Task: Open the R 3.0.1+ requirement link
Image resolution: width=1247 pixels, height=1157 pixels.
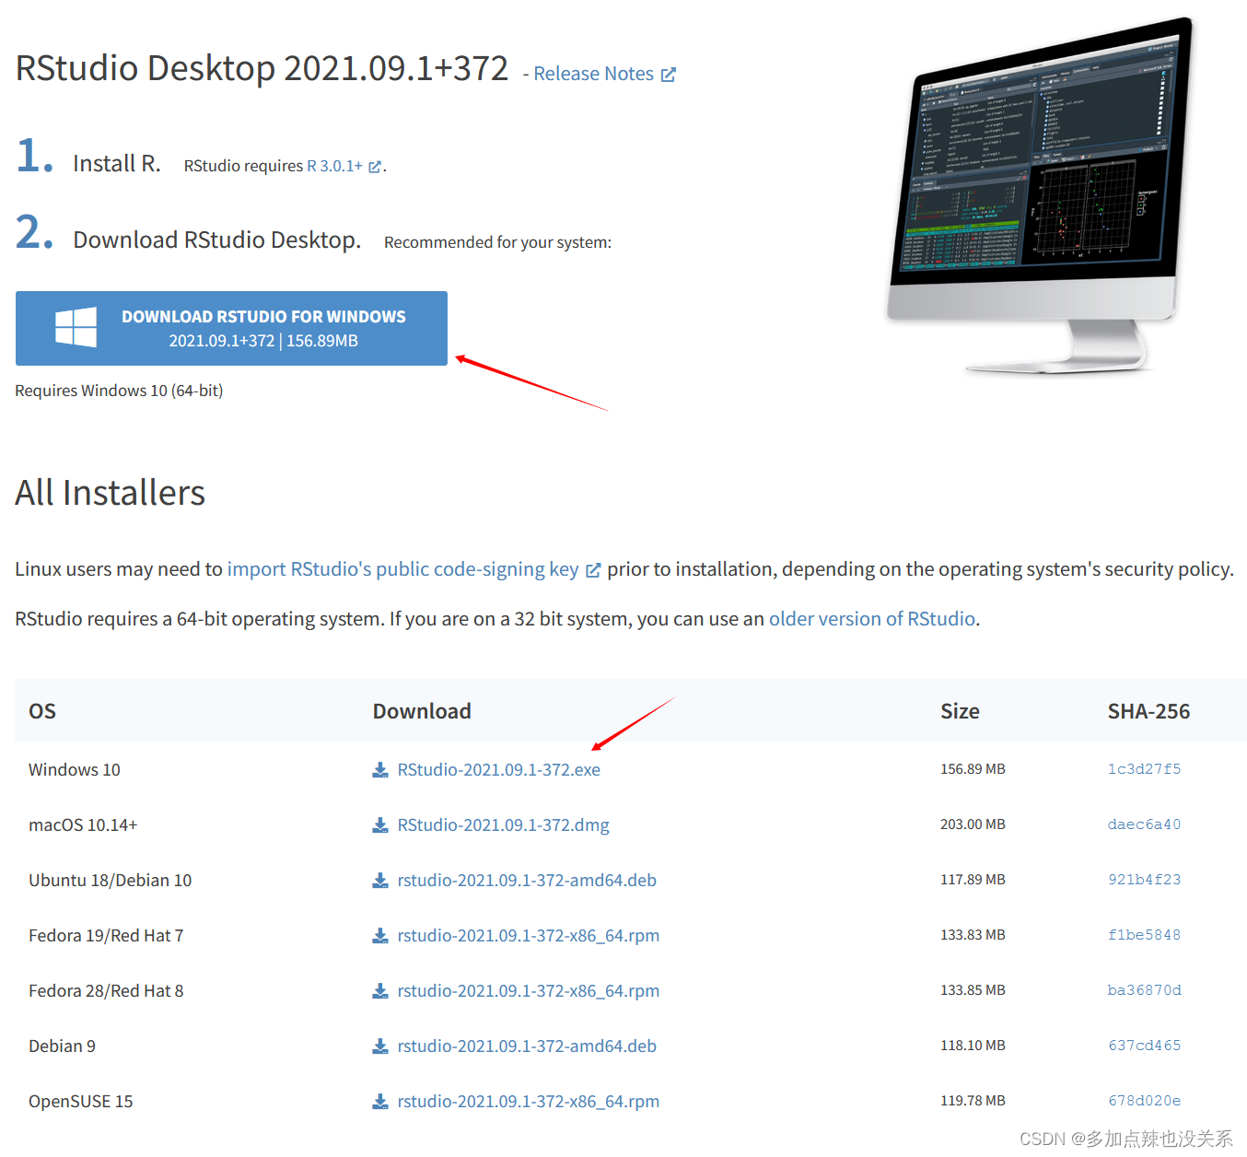Action: (334, 166)
